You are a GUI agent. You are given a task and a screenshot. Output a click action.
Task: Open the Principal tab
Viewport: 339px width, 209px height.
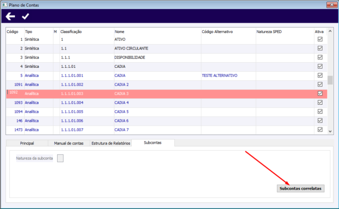coord(27,143)
